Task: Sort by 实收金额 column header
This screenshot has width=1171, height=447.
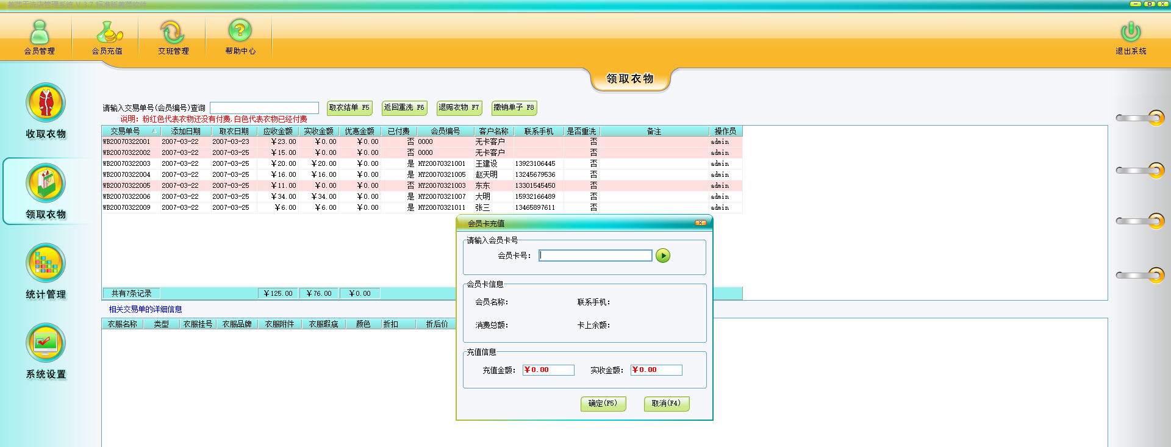Action: click(x=319, y=131)
